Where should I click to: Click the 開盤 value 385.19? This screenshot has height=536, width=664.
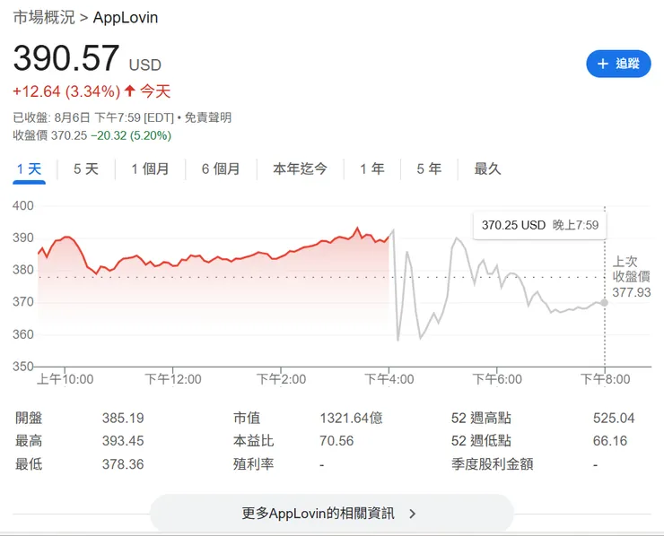tap(123, 419)
